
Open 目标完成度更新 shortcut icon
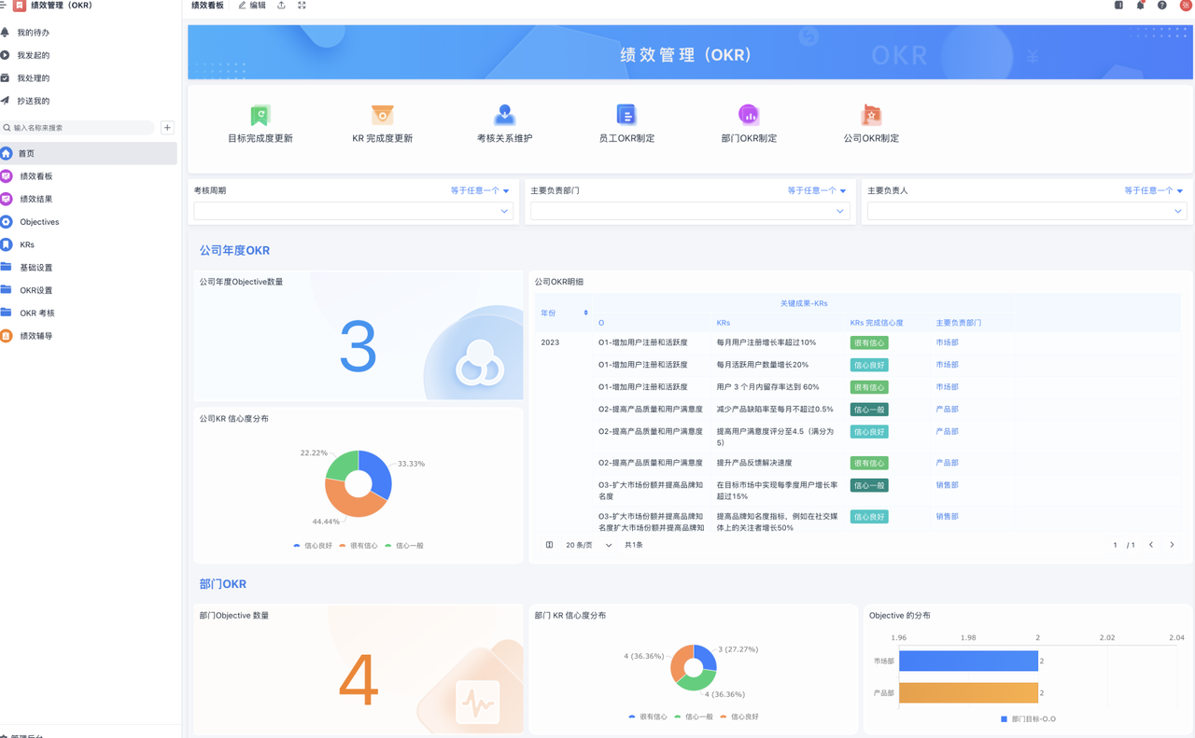point(260,115)
